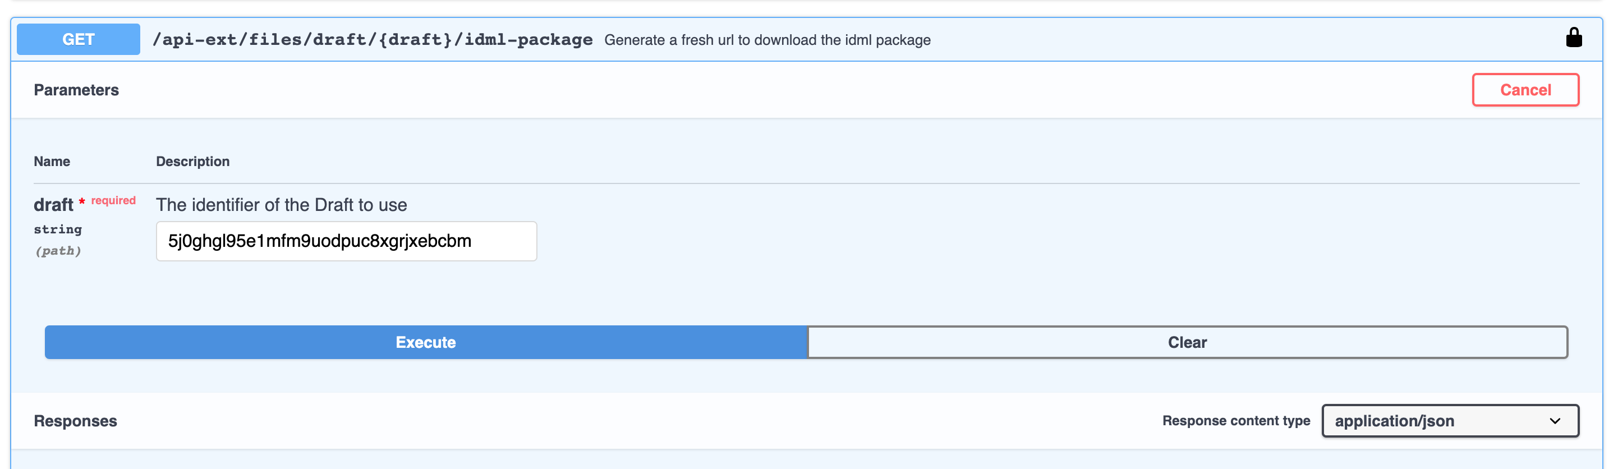Screen dimensions: 1618x469
Task: Click the string type label
Action: pos(58,229)
